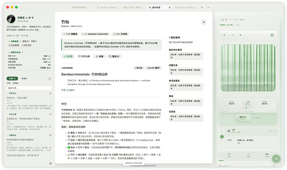The height and width of the screenshot is (170, 287).
Task: Click the 状态 已启用 status chip
Action: point(120,34)
